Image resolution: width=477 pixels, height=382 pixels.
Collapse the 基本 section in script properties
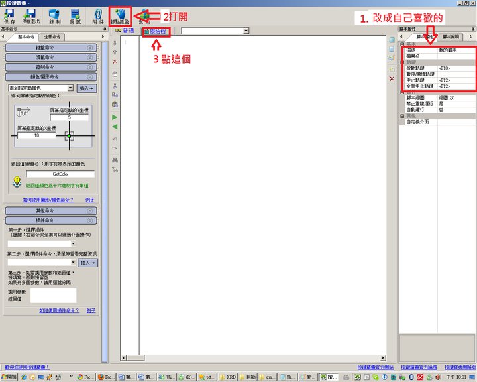coord(403,44)
